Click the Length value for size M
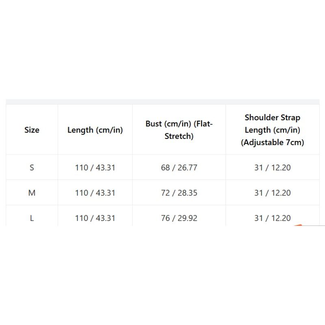The height and width of the screenshot is (325, 325). click(95, 193)
